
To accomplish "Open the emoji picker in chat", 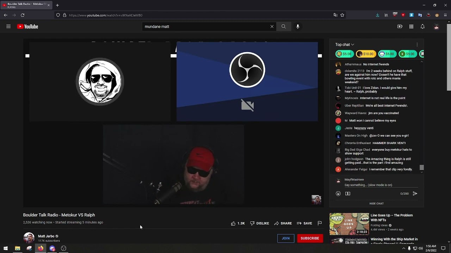I will (338, 194).
